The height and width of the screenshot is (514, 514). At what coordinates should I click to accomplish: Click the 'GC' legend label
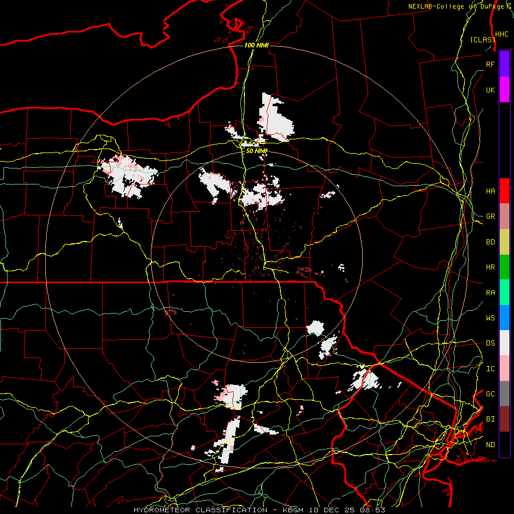490,393
